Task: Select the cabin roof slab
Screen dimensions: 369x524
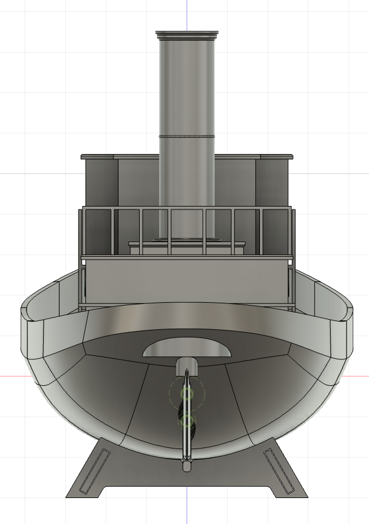Action: pos(187,157)
